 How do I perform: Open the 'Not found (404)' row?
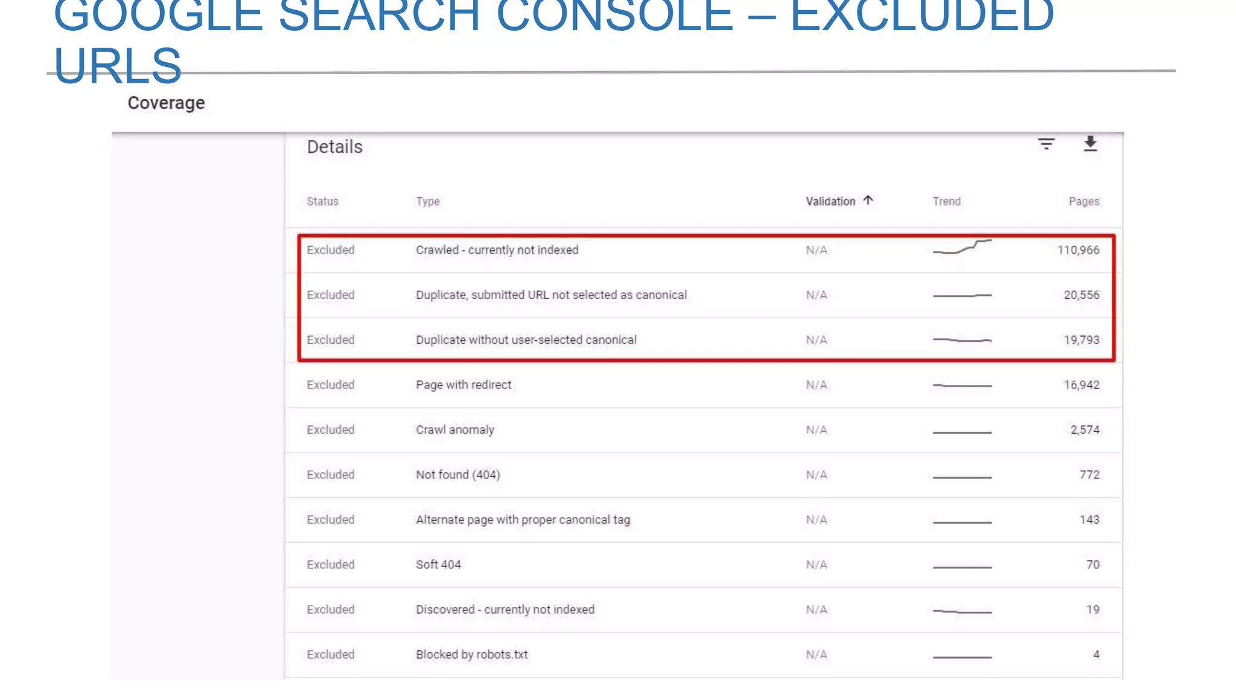pyautogui.click(x=704, y=475)
